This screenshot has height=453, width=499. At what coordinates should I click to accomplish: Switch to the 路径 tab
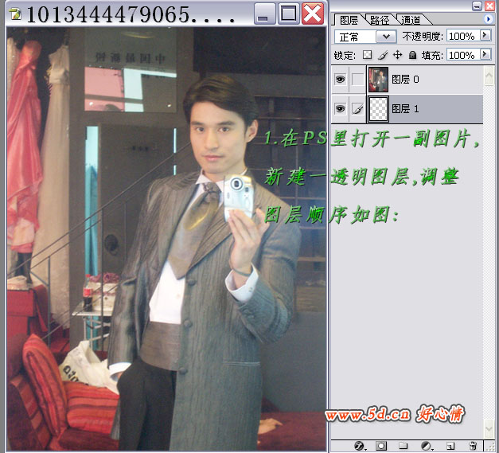tap(380, 20)
